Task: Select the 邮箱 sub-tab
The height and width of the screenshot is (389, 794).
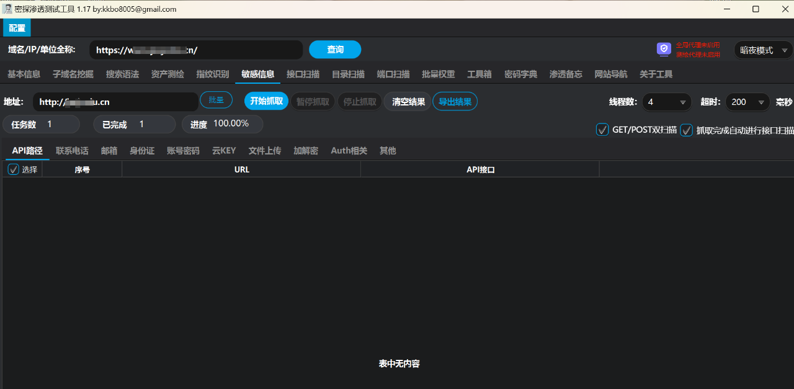Action: (x=109, y=151)
